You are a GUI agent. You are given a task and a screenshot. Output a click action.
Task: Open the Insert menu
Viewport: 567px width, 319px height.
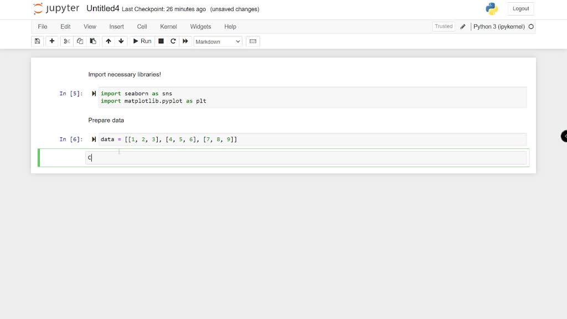(x=116, y=27)
